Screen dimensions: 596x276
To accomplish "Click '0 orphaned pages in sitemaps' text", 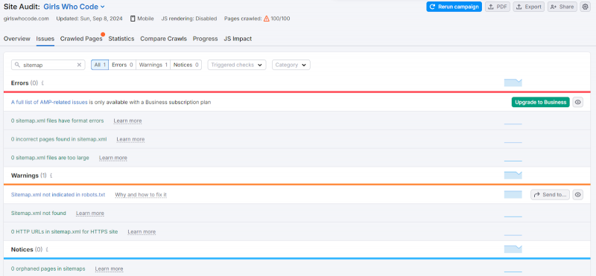I will (48, 269).
